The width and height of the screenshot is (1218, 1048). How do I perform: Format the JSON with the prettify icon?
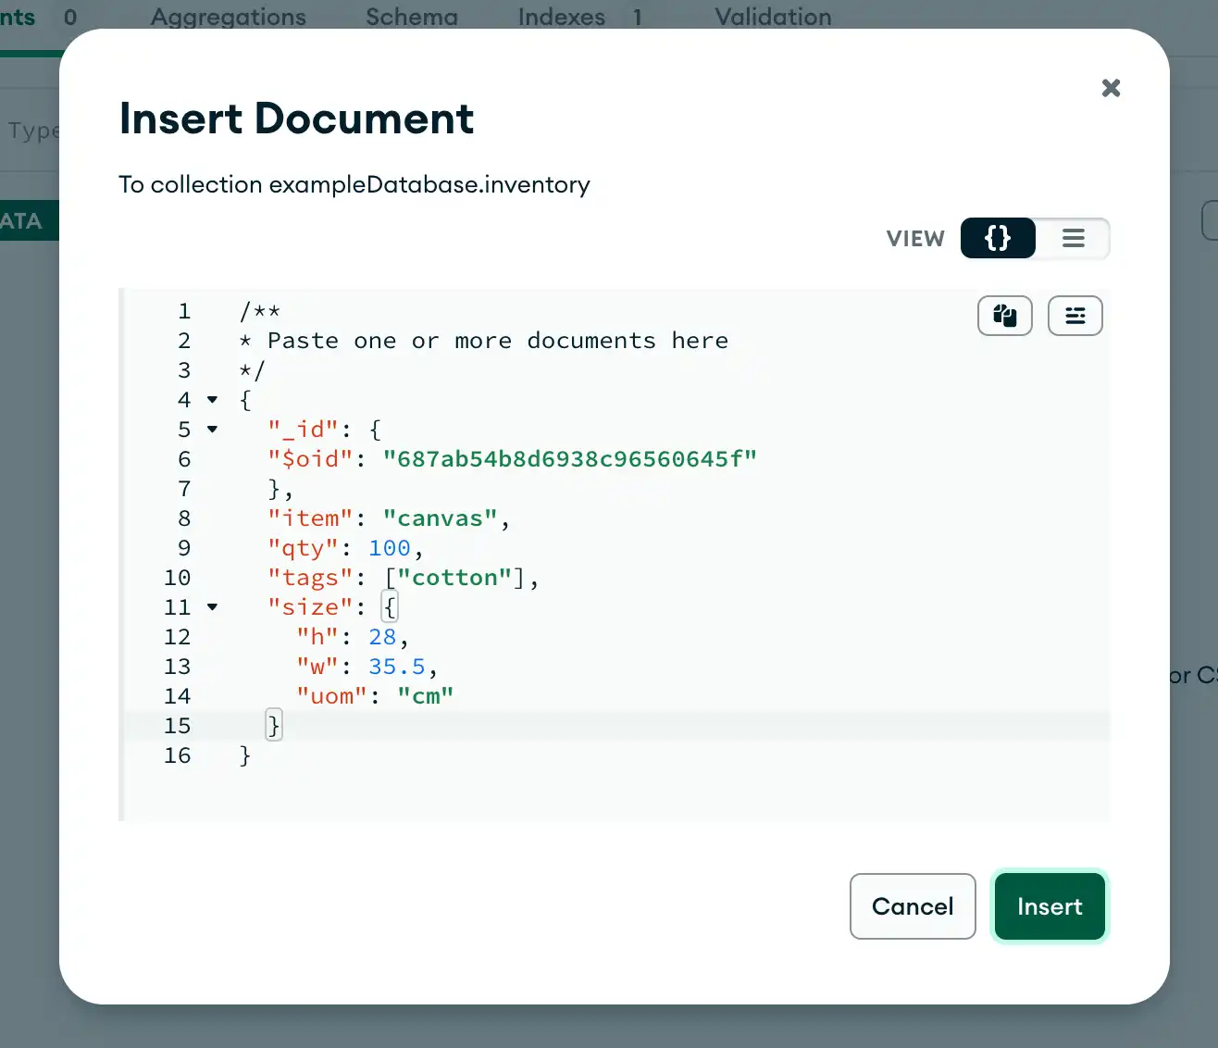click(x=1075, y=316)
